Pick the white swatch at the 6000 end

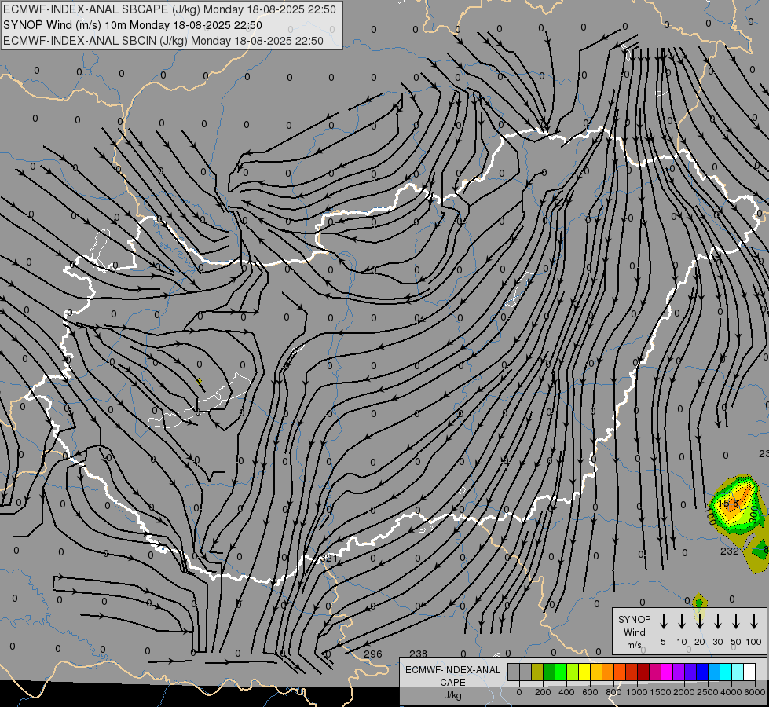[x=750, y=672]
